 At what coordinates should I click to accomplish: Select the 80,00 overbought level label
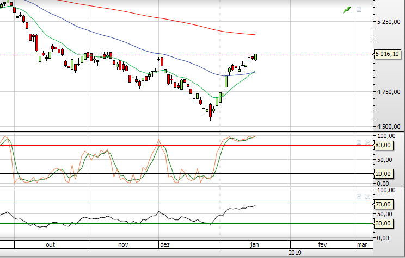pyautogui.click(x=383, y=146)
